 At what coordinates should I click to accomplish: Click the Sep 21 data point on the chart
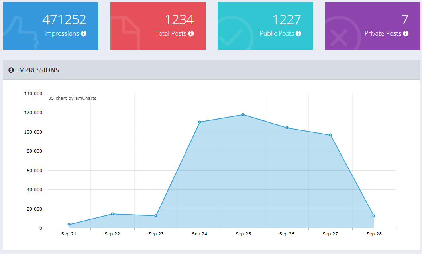(69, 224)
